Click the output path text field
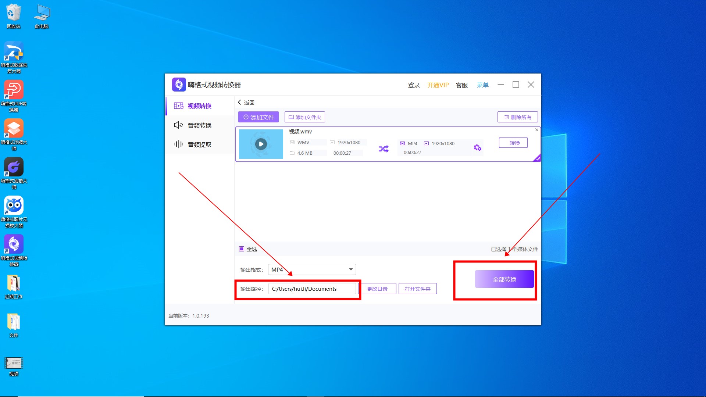The image size is (706, 397). click(312, 289)
